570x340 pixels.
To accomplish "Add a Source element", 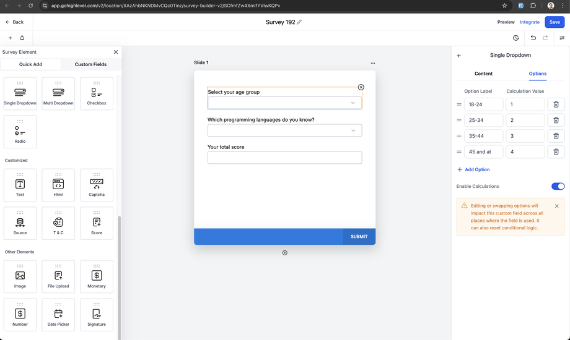I will pos(20,223).
